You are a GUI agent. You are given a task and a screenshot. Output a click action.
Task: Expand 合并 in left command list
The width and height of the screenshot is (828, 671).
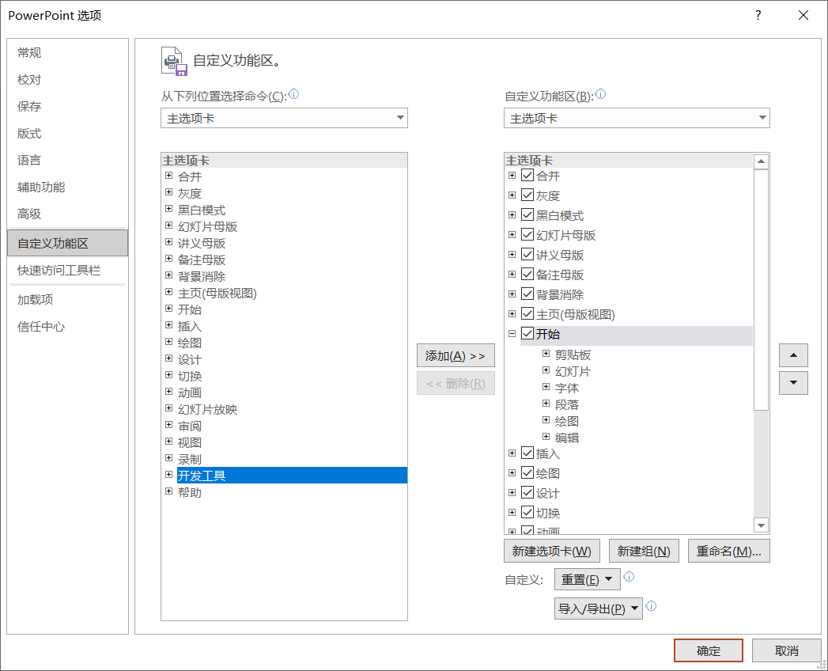[x=169, y=176]
